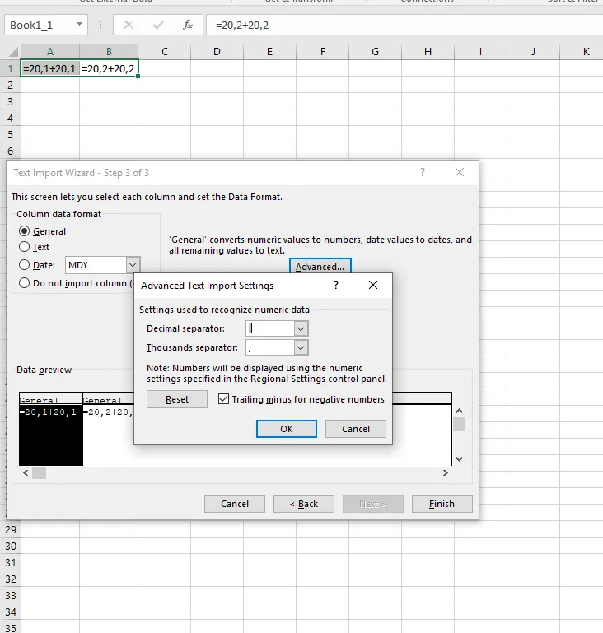
Task: Click Cancel in Text Import Wizard
Action: 235,504
